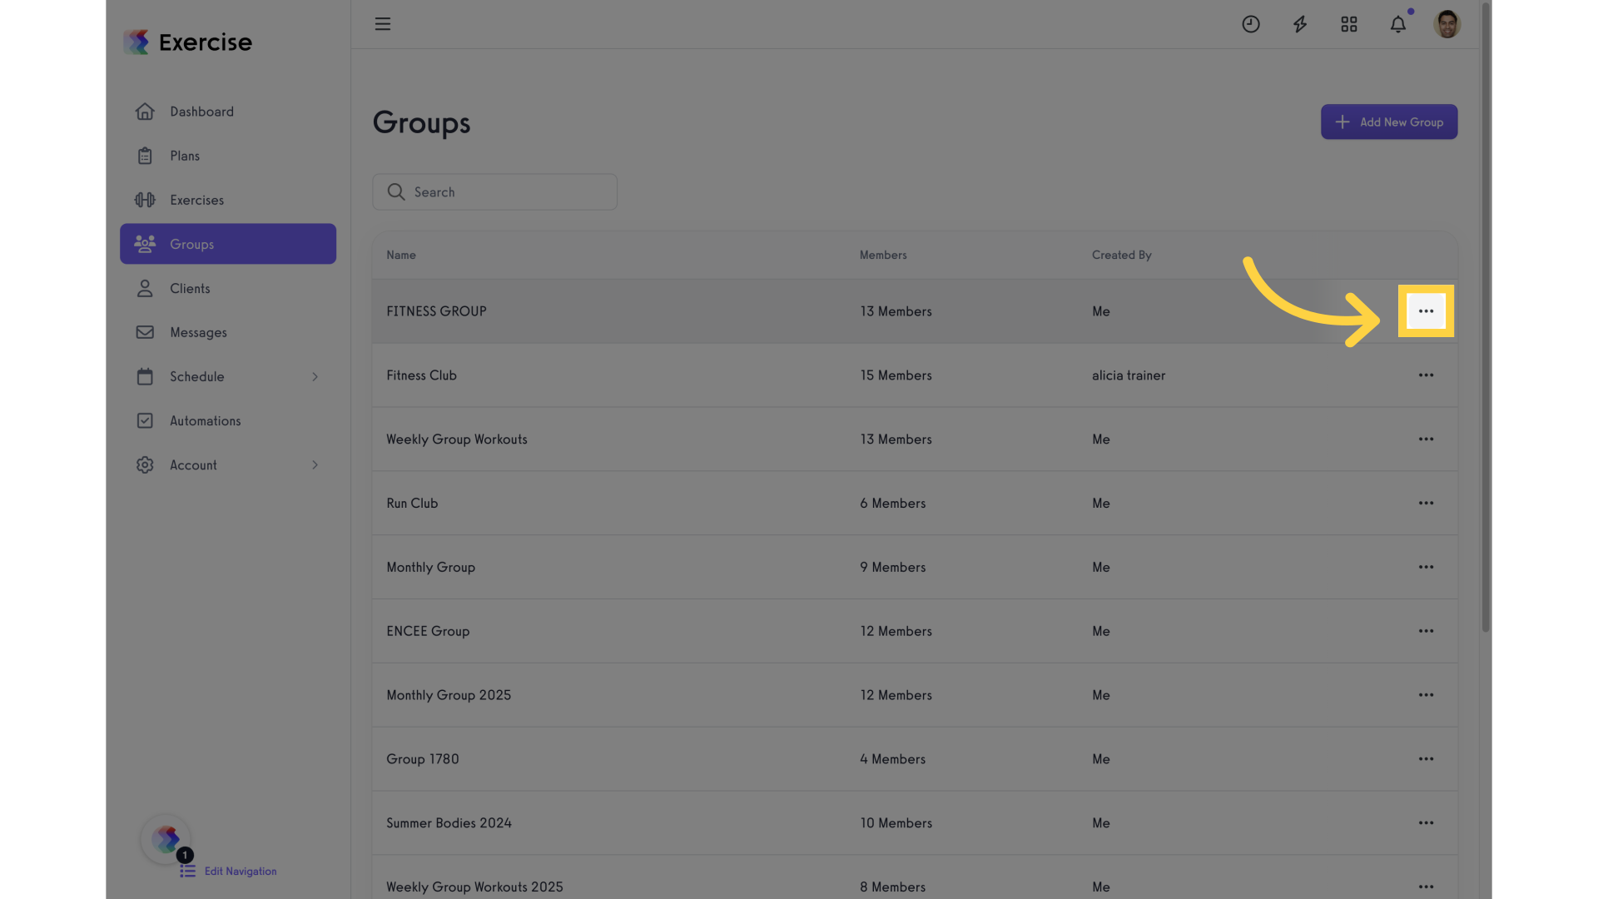Open the Clients sidebar item
The width and height of the screenshot is (1598, 899).
click(190, 289)
